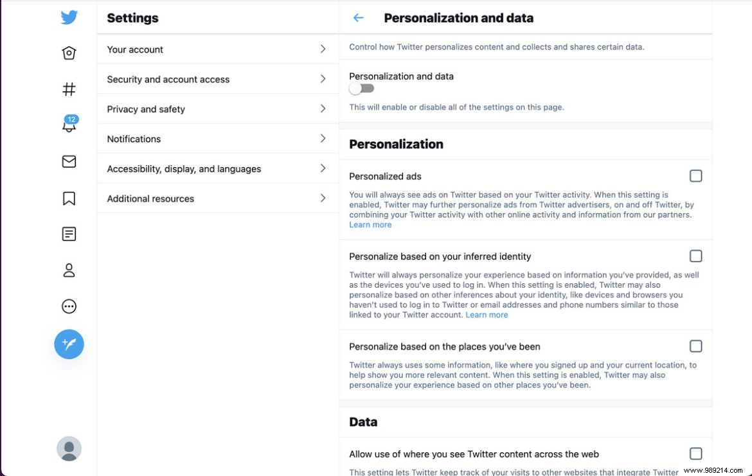Open Notifications with 12 unread alerts
Viewport: 752px width, 476px height.
(x=69, y=125)
